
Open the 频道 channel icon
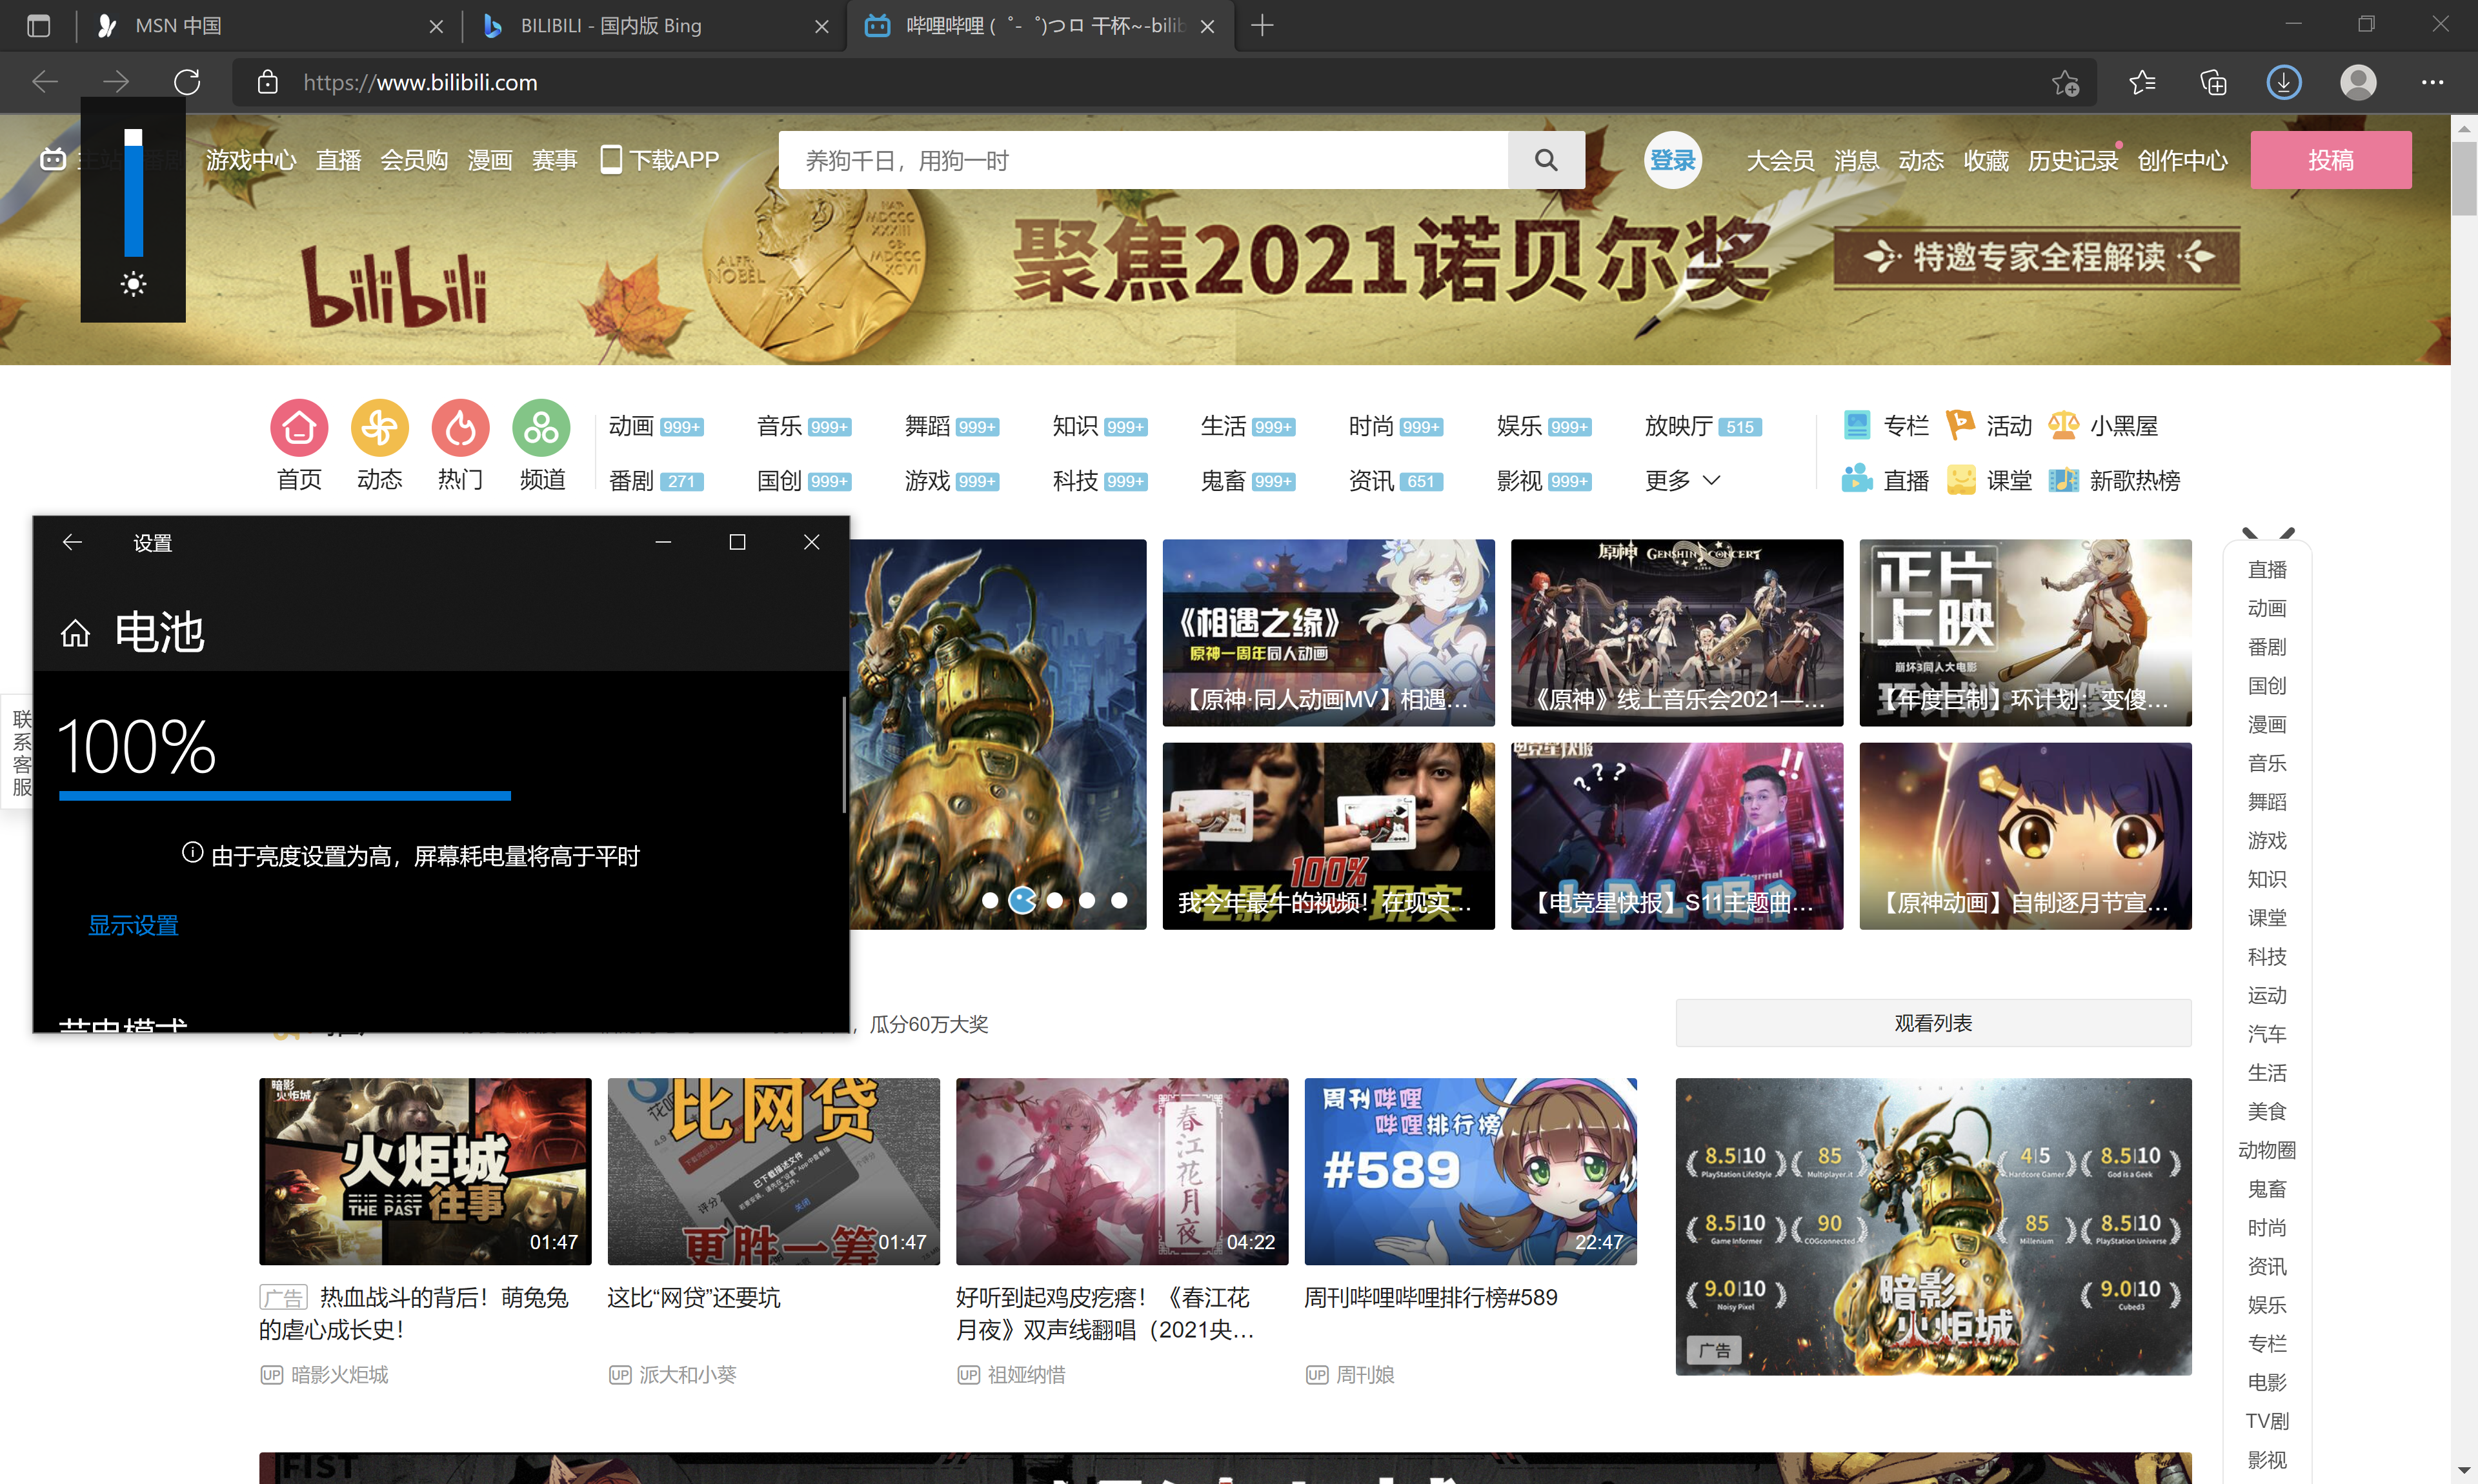click(541, 428)
